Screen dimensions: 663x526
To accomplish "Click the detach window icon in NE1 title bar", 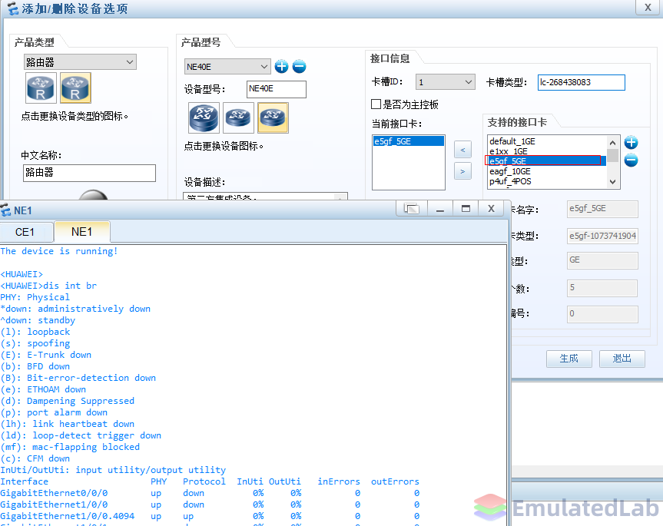I will click(x=412, y=208).
